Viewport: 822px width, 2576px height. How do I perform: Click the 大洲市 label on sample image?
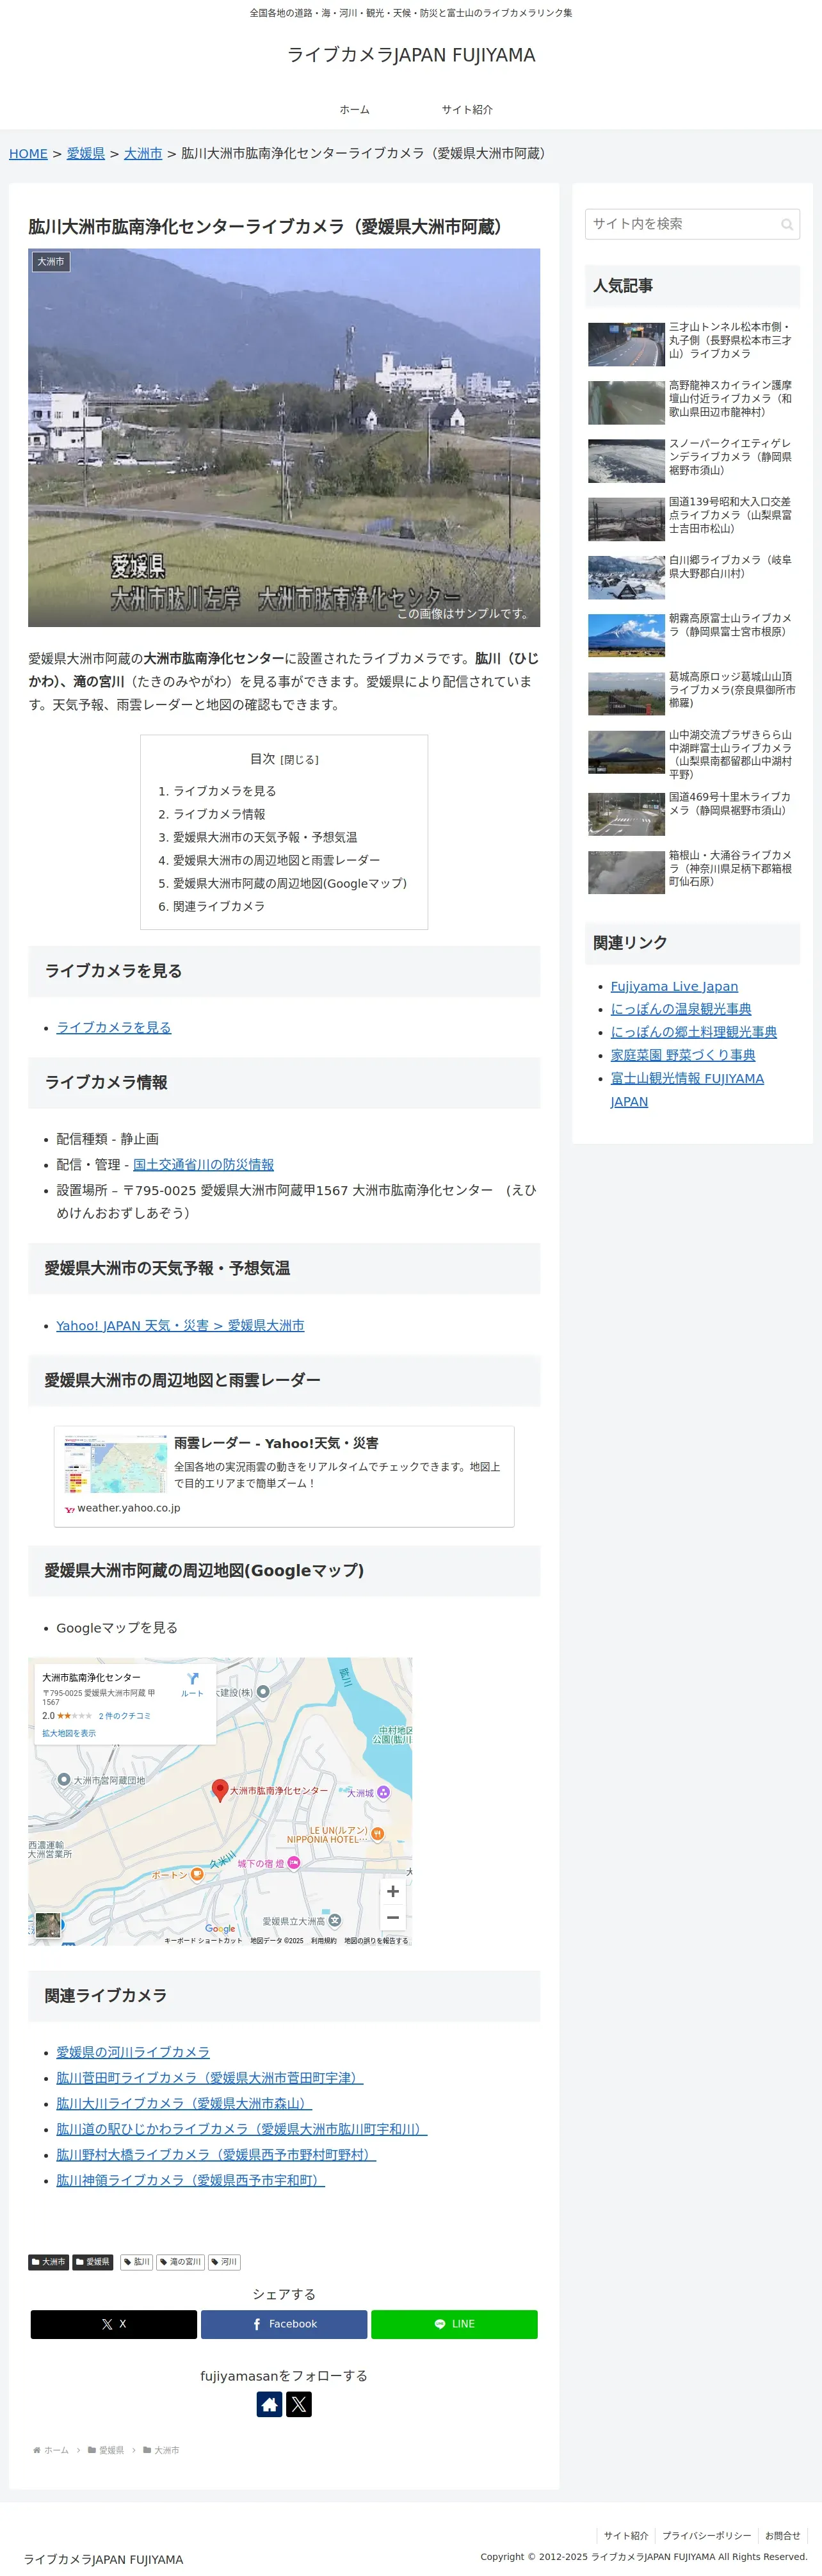point(51,262)
